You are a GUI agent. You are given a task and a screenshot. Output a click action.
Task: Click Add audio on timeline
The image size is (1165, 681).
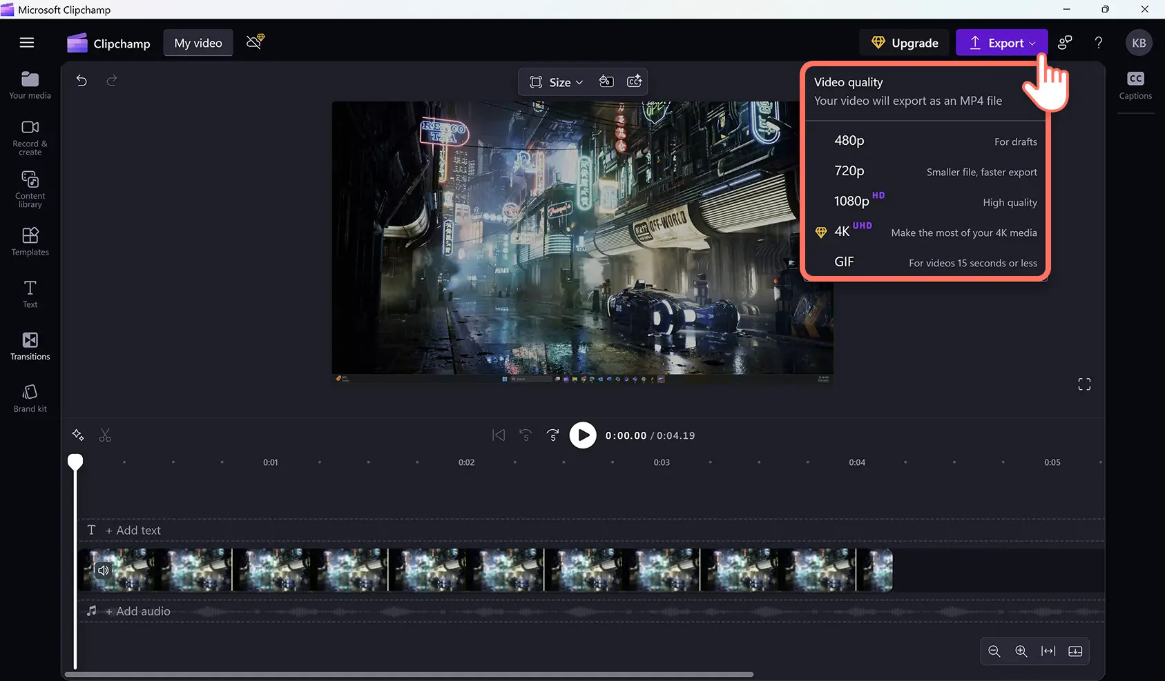[137, 611]
